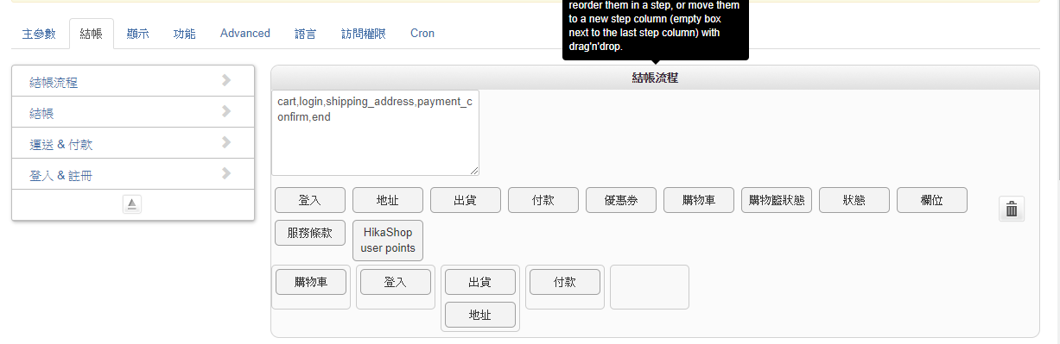The image size is (1060, 344).
Task: Switch to the 結帳 tab
Action: pyautogui.click(x=91, y=34)
